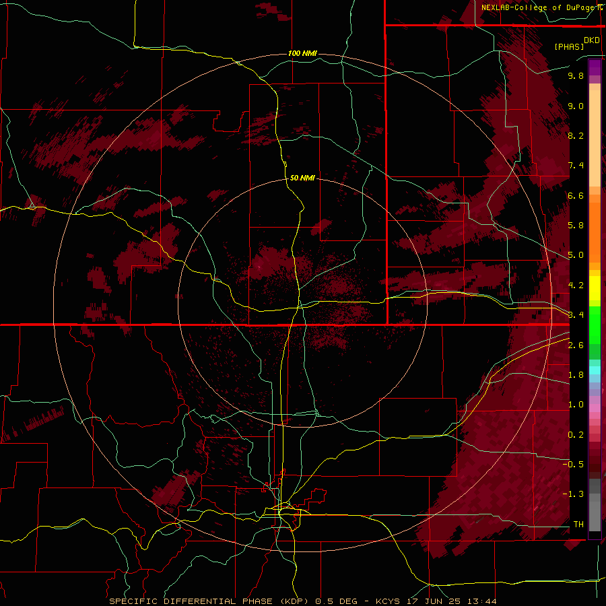The image size is (606, 606).
Task: Pick the orange segment of the color bar
Action: (595, 233)
